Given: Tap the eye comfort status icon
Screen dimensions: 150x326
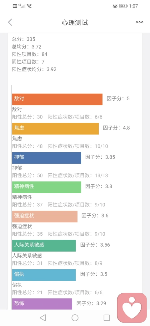Looking at the screenshot, I should pos(115,6).
